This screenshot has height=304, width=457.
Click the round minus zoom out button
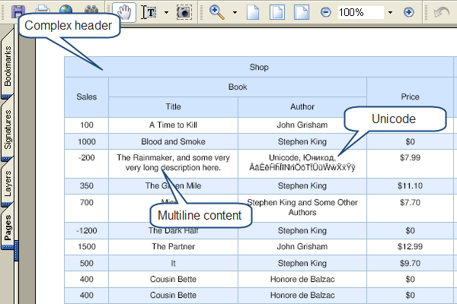pos(325,12)
